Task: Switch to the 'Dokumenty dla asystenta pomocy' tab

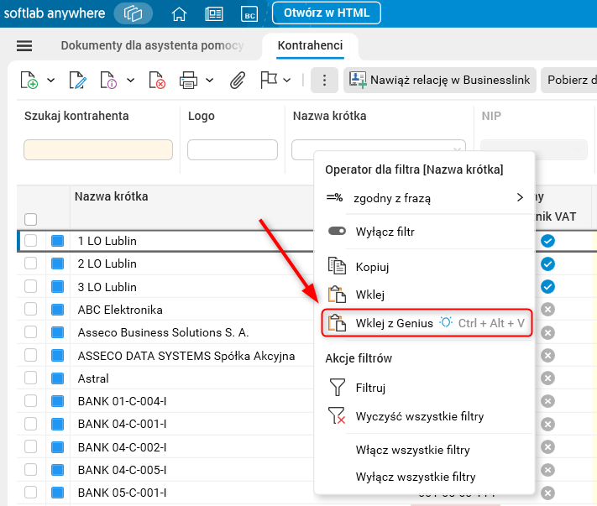Action: [x=152, y=45]
